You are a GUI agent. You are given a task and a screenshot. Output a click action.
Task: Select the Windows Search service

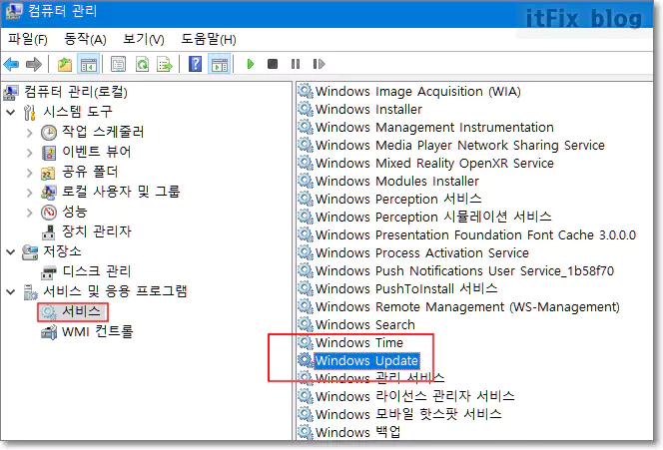[x=364, y=324]
